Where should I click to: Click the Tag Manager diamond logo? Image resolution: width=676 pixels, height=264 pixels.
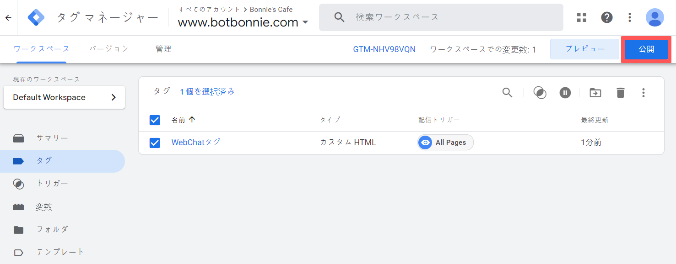tap(36, 18)
